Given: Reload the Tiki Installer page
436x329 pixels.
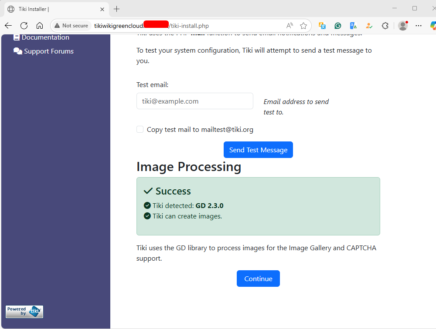Looking at the screenshot, I should tap(24, 26).
